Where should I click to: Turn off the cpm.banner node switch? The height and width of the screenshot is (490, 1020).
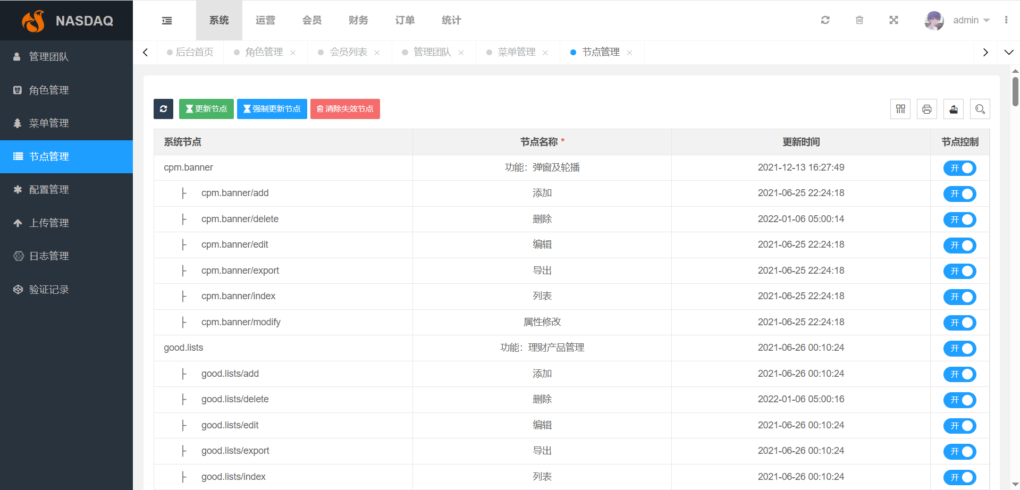pos(960,168)
